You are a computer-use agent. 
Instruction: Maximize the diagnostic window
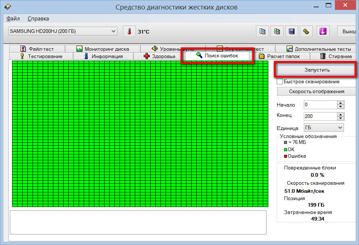pos(328,5)
